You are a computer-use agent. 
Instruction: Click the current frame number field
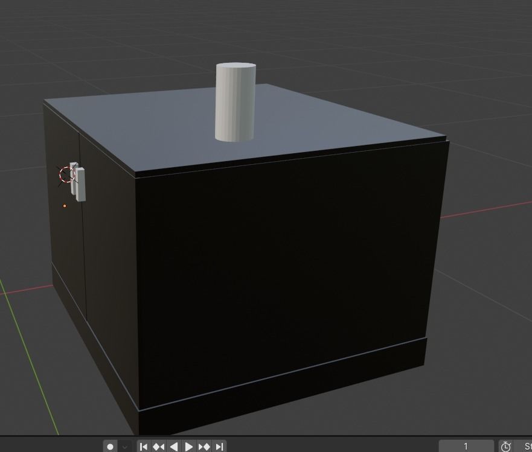point(466,446)
